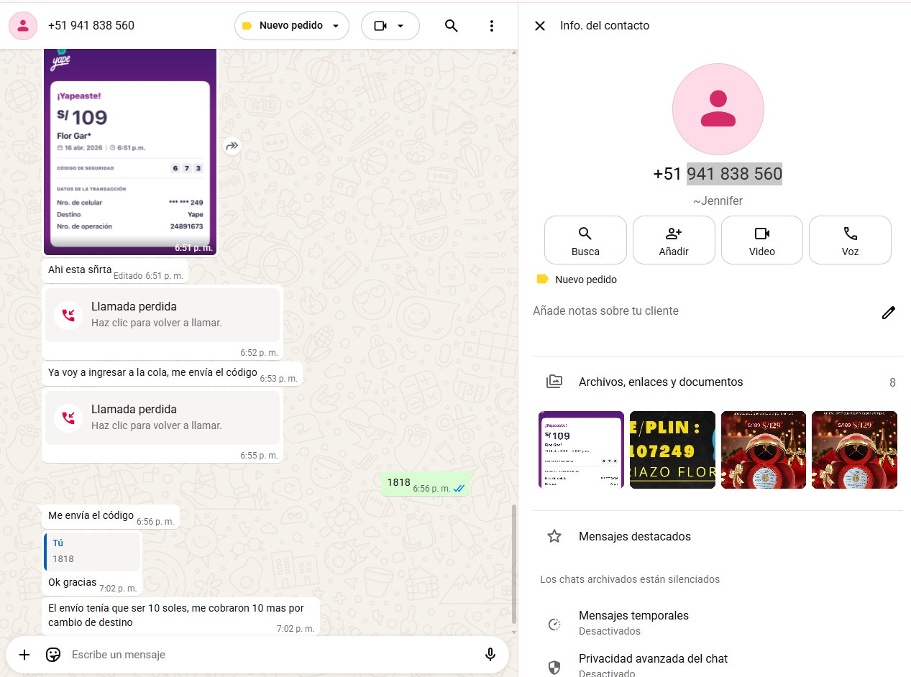This screenshot has height=677, width=911.
Task: Forward the Yape receipt image
Action: click(x=232, y=146)
